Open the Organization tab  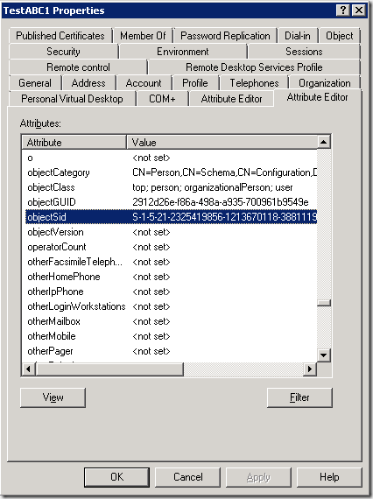pyautogui.click(x=324, y=83)
